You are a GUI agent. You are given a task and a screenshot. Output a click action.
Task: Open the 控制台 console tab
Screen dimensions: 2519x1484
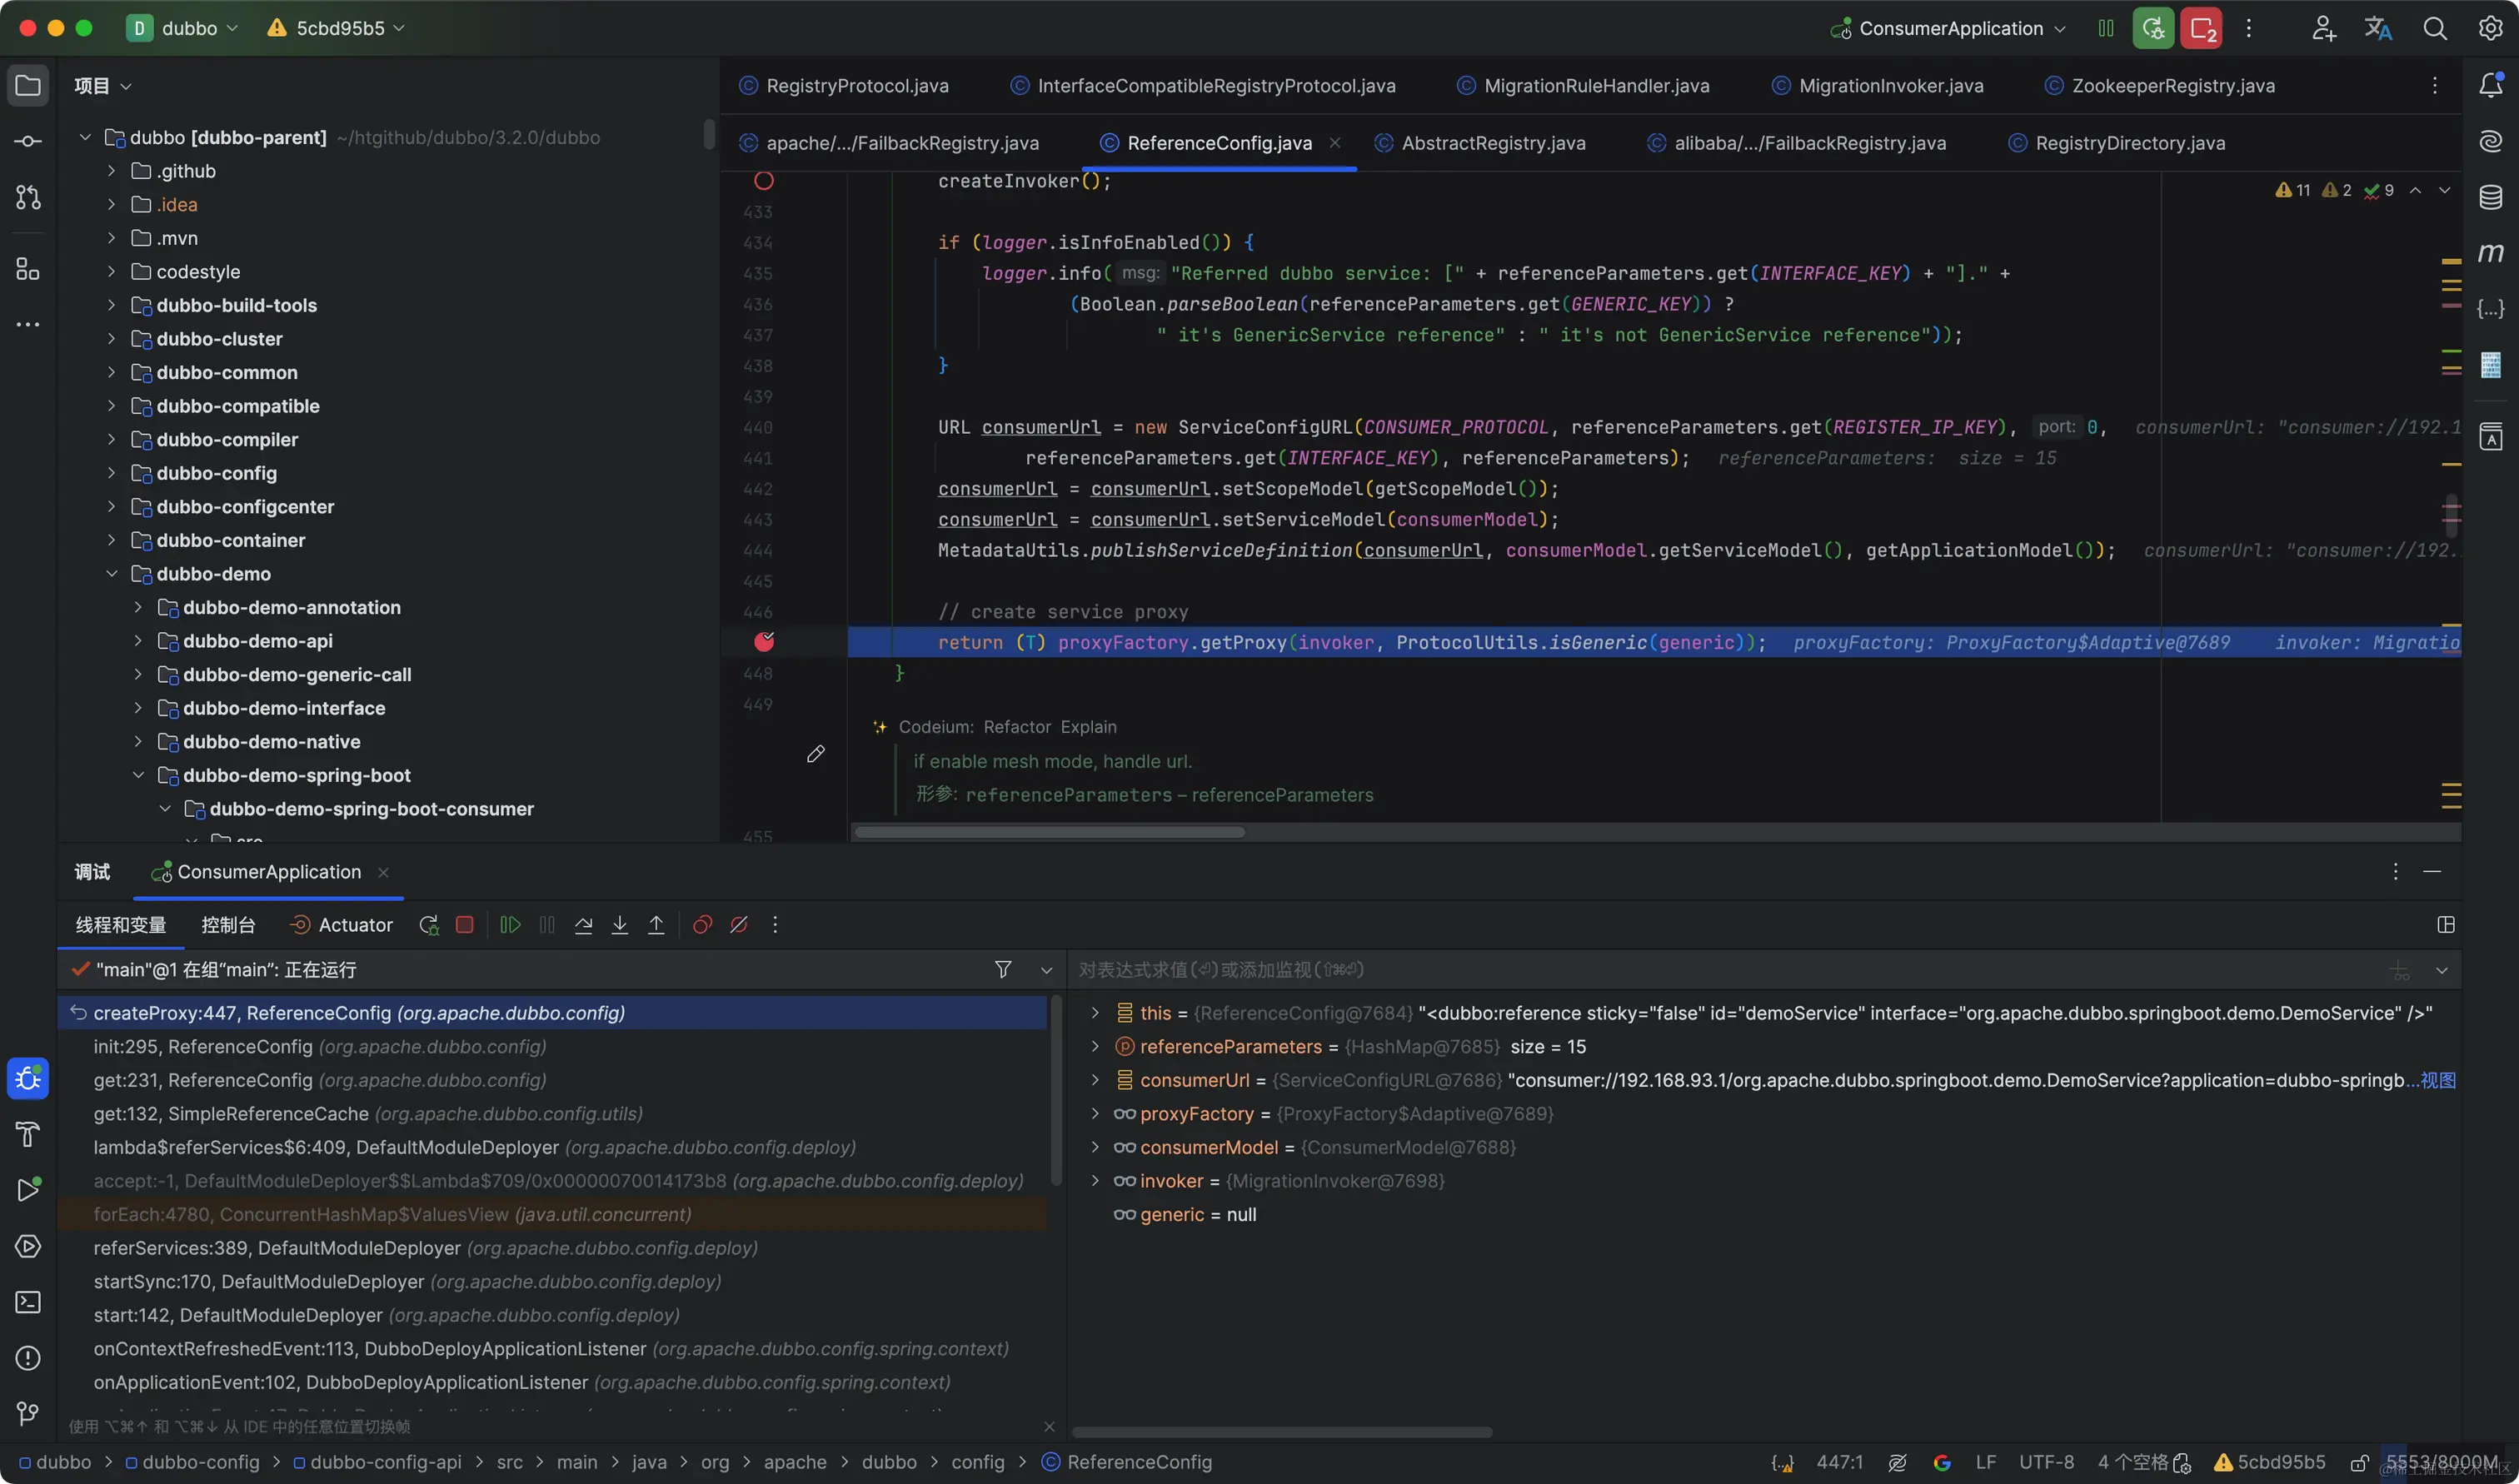pyautogui.click(x=228, y=925)
